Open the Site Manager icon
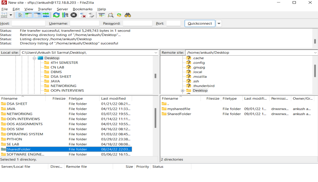Screen dimensions: 318x182 pyautogui.click(x=4, y=15)
